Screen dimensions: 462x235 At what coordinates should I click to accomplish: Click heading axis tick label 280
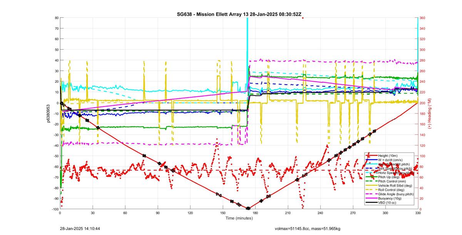pyautogui.click(x=423, y=60)
